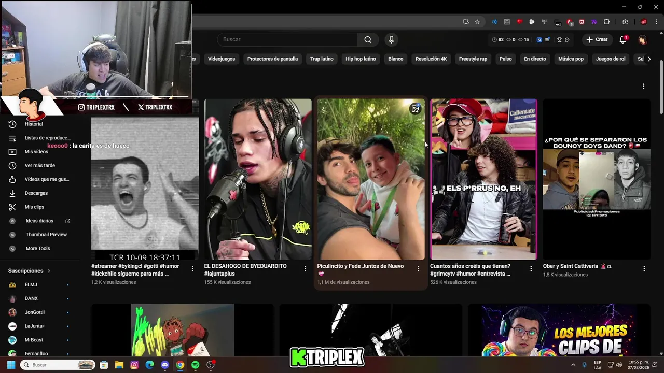This screenshot has width=664, height=373.
Task: Play Piculincito y Fede short thumbnail
Action: 371,179
